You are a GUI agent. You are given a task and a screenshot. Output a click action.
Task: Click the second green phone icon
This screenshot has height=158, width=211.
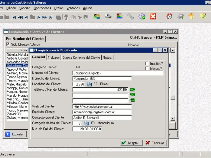coord(132,95)
